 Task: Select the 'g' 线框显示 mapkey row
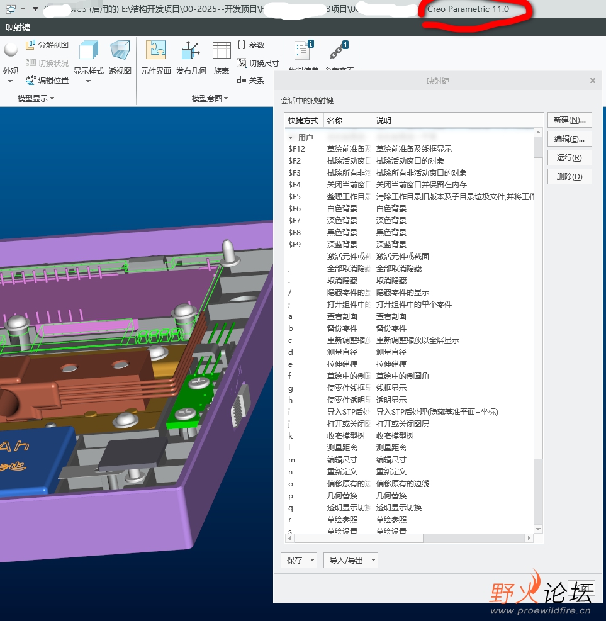click(409, 388)
